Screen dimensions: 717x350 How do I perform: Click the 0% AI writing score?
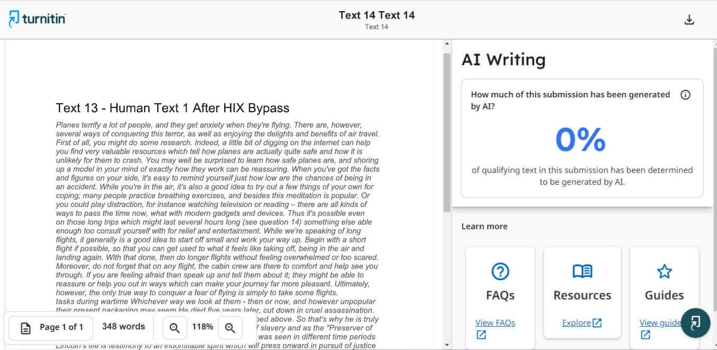(580, 139)
